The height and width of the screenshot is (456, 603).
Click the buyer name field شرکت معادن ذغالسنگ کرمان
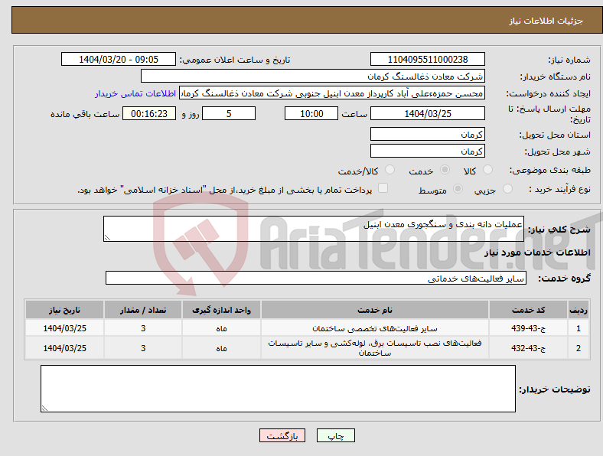313,77
